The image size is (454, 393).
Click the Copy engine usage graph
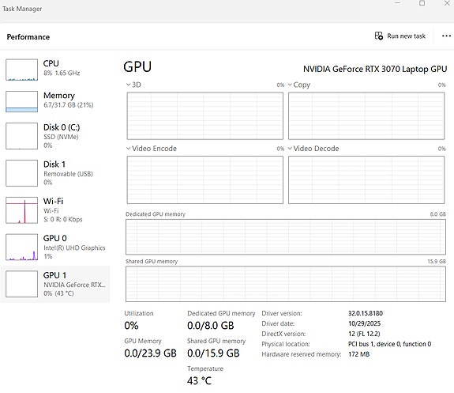click(366, 116)
